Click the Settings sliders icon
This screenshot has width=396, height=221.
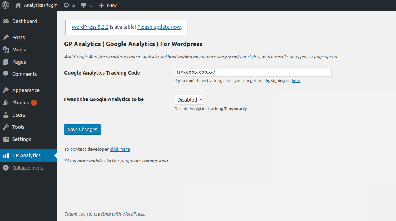6,139
